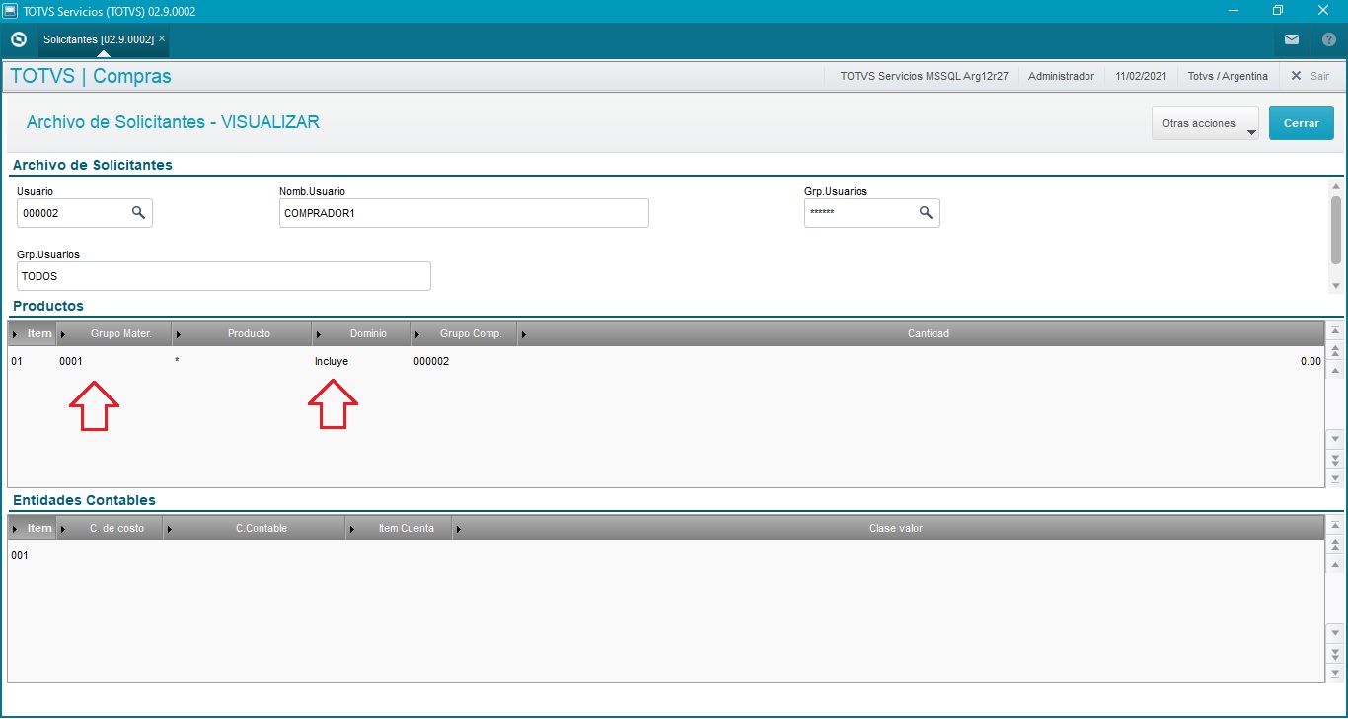1348x719 pixels.
Task: Select the Cantidad cell 0.00
Action: pos(1311,361)
